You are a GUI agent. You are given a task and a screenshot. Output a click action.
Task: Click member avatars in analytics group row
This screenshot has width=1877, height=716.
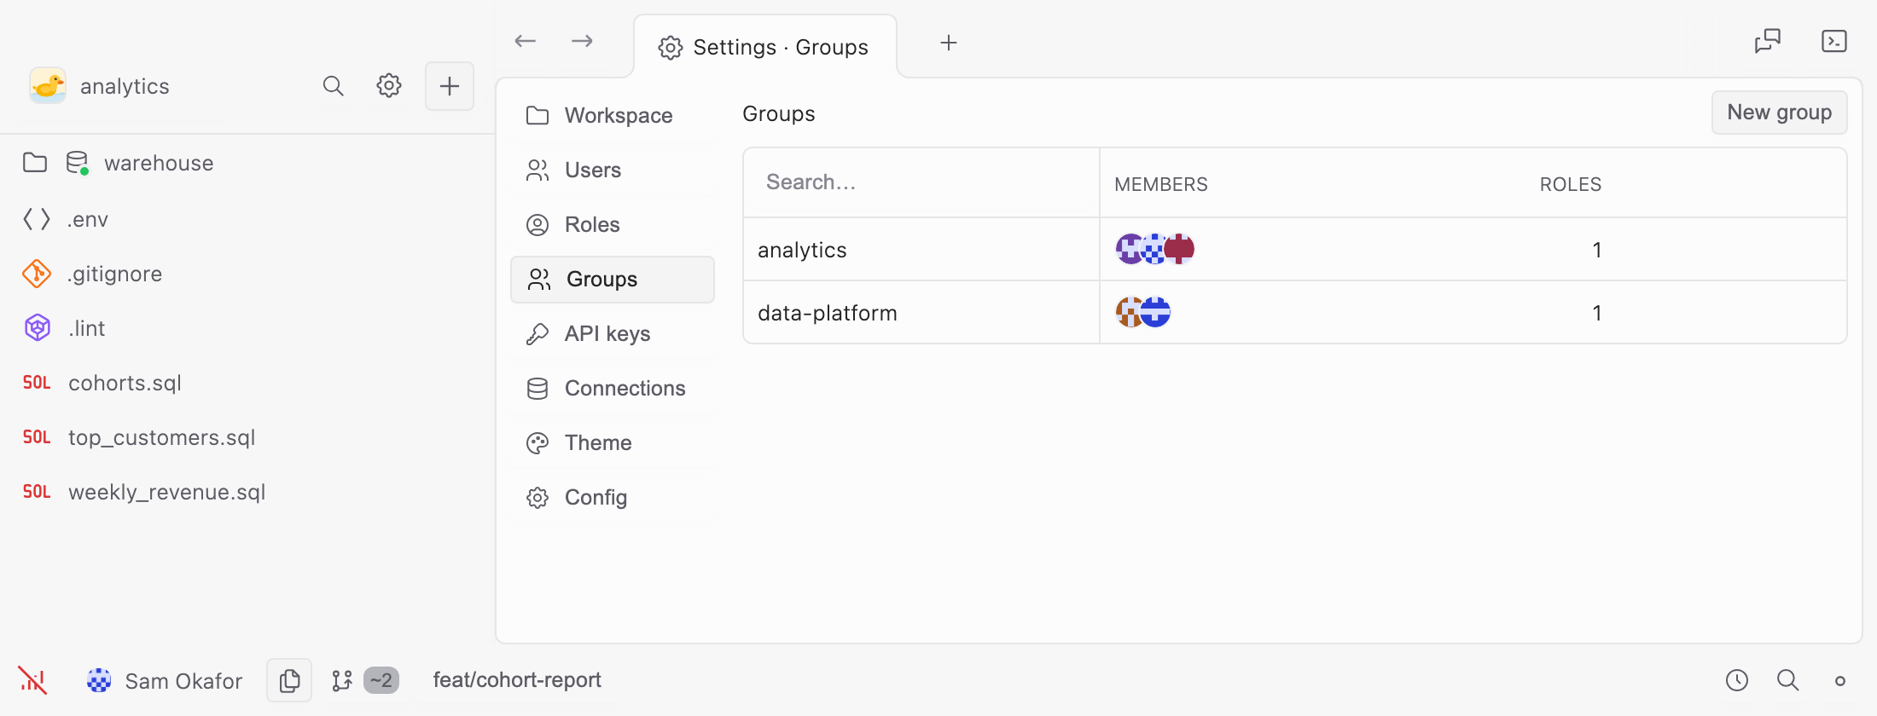click(x=1155, y=249)
